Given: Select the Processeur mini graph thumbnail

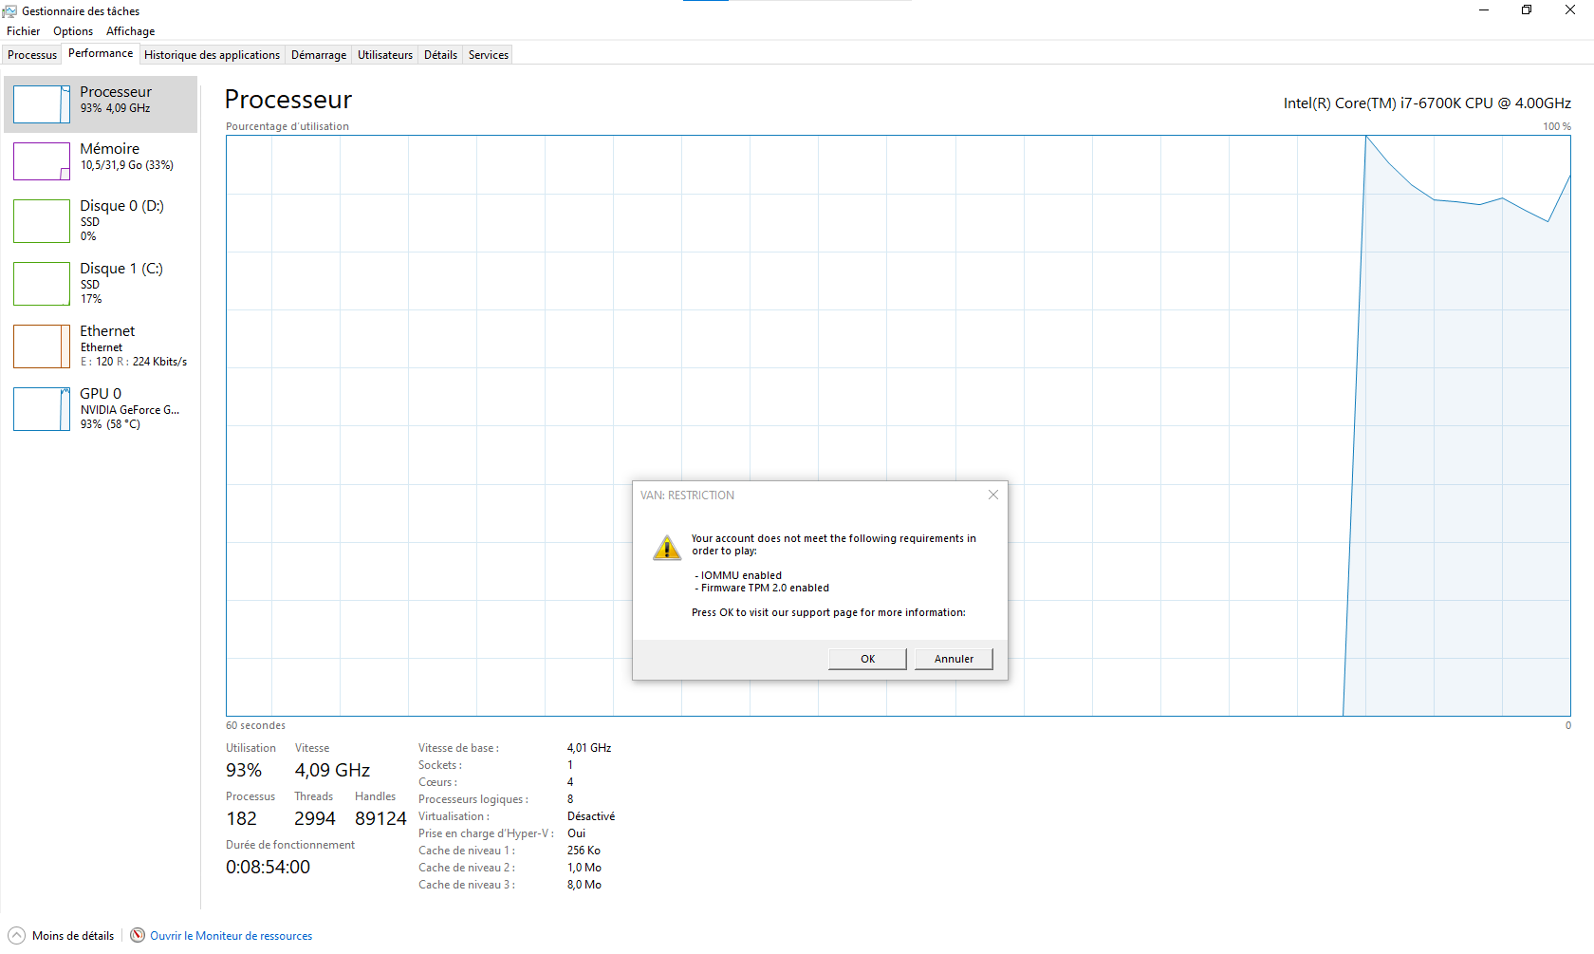Looking at the screenshot, I should coord(42,104).
